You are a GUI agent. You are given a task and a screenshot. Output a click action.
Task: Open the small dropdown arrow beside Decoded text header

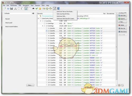click(116, 13)
